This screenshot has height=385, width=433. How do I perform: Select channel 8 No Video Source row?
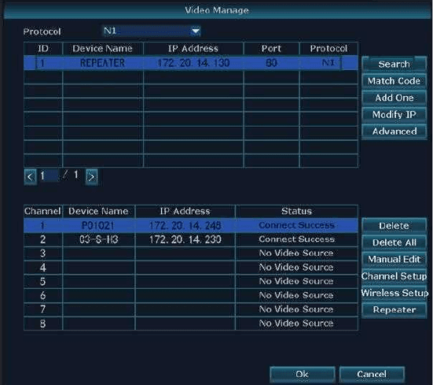click(191, 324)
